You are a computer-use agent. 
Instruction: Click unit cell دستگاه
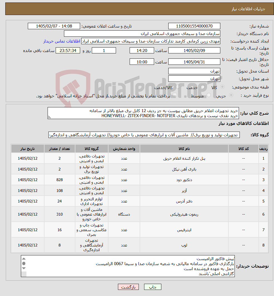pyautogui.click(x=124, y=214)
